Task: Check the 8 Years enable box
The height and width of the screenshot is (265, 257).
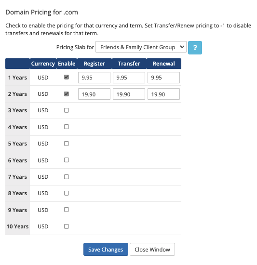Action: pos(67,193)
